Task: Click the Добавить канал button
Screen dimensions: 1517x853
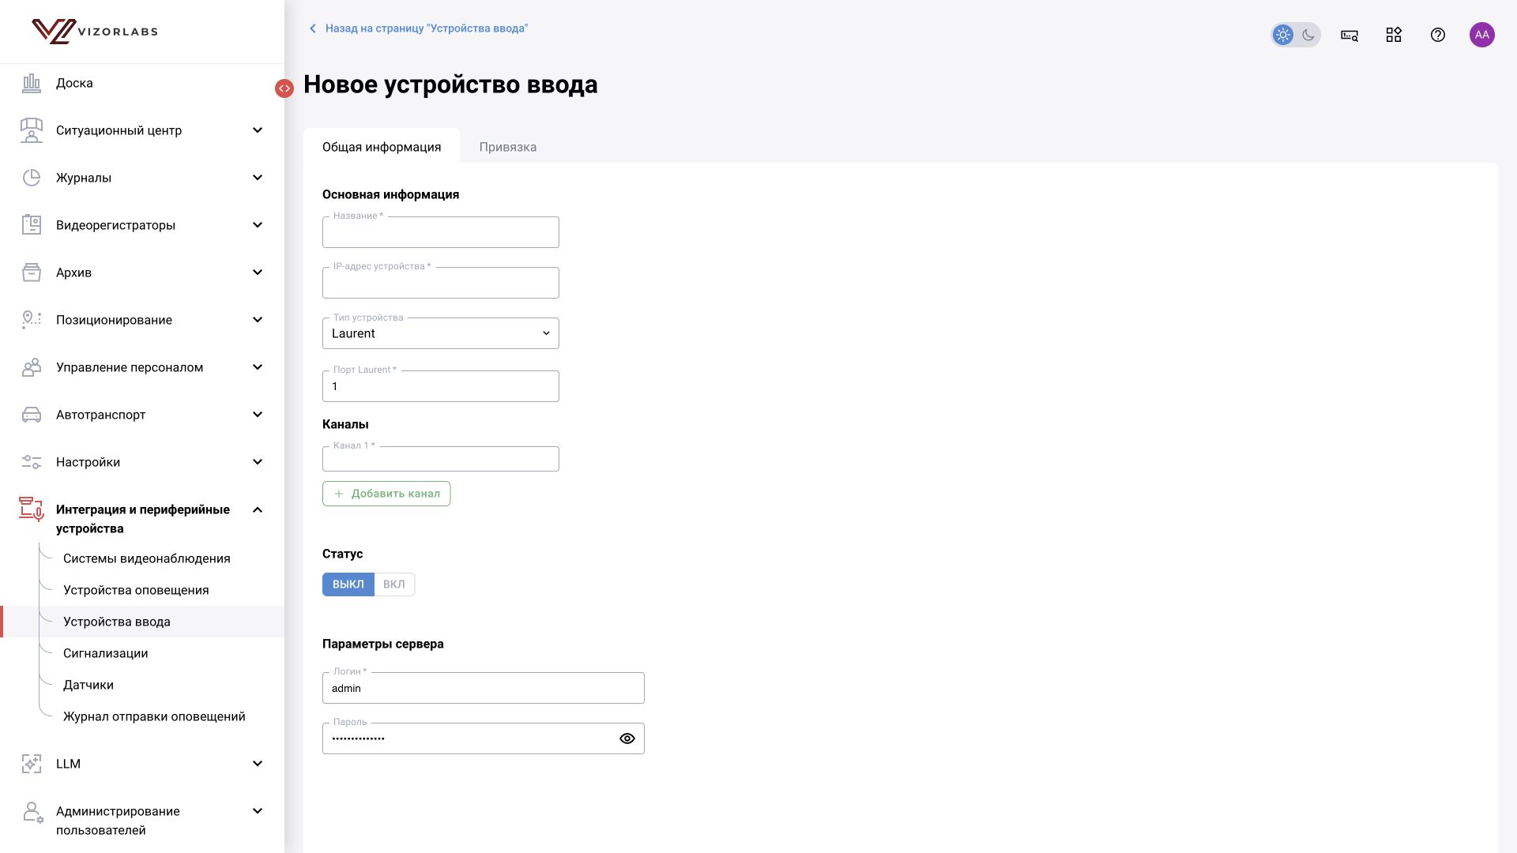Action: [386, 494]
